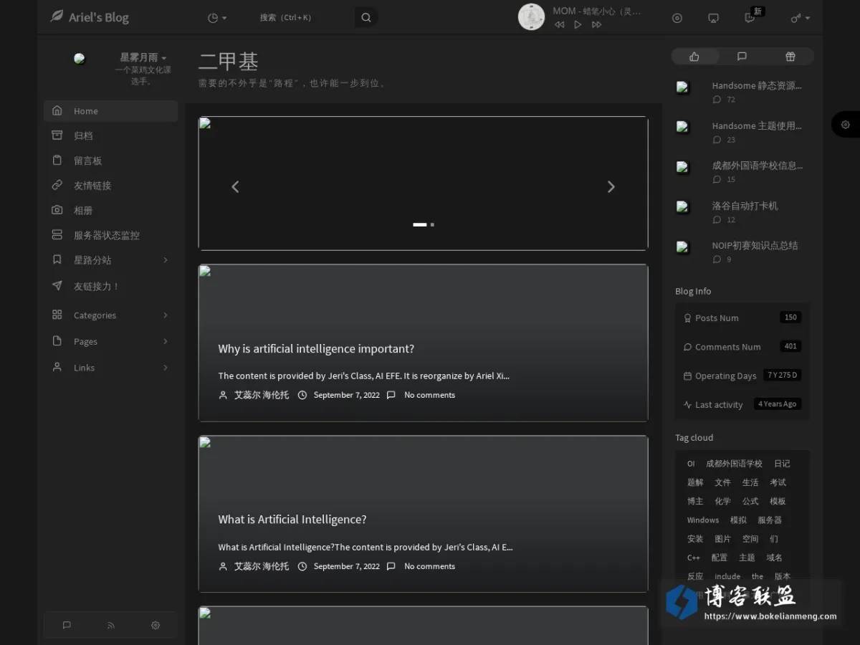
Task: Expand the Links menu
Action: pos(111,368)
